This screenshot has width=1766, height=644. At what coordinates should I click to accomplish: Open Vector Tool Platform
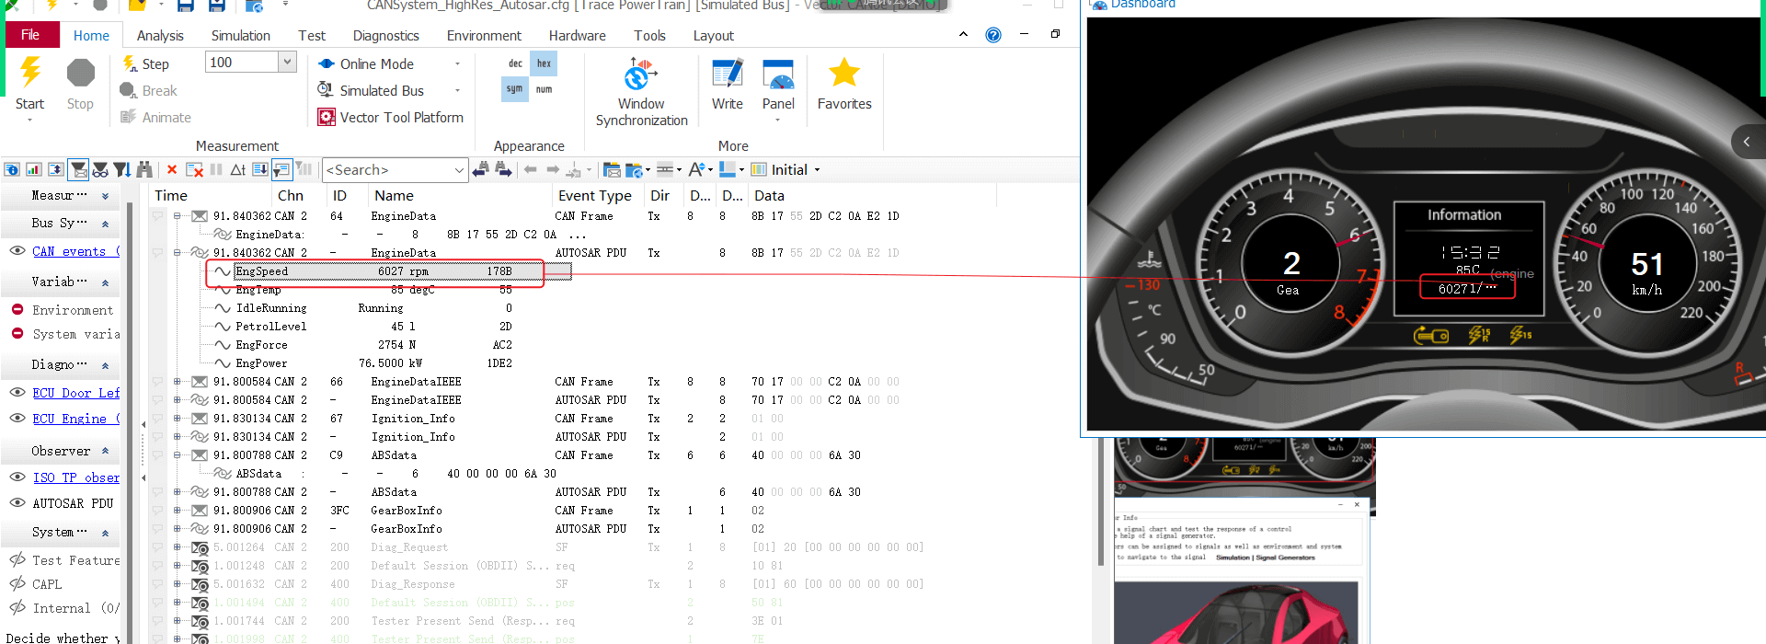tap(391, 117)
